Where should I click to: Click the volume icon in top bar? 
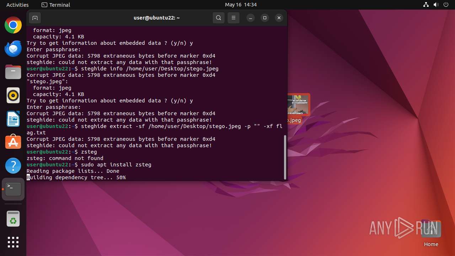[436, 5]
